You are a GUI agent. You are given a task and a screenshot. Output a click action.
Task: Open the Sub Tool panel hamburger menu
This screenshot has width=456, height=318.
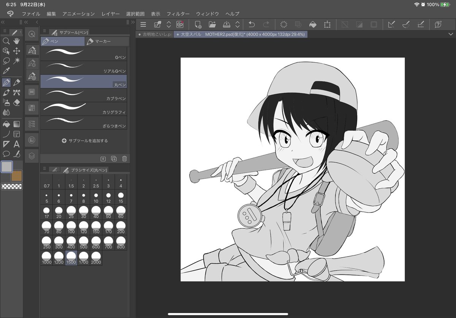click(x=44, y=31)
